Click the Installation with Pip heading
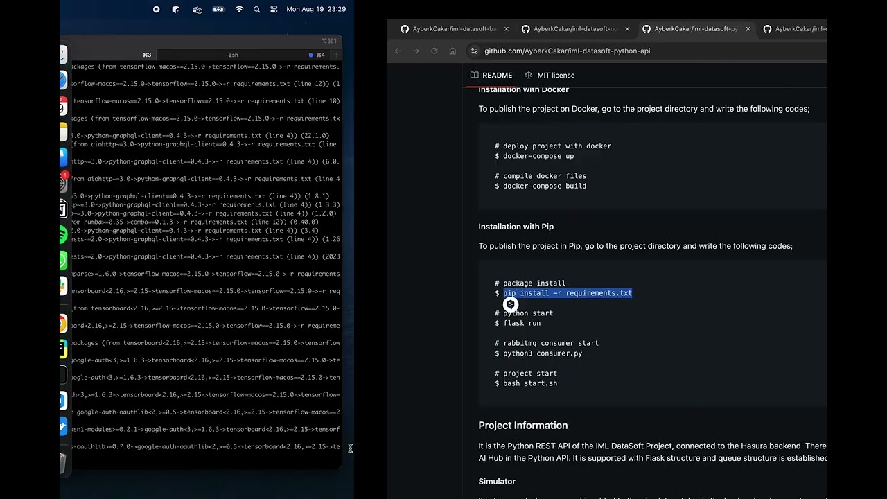Viewport: 887px width, 499px height. pos(516,227)
